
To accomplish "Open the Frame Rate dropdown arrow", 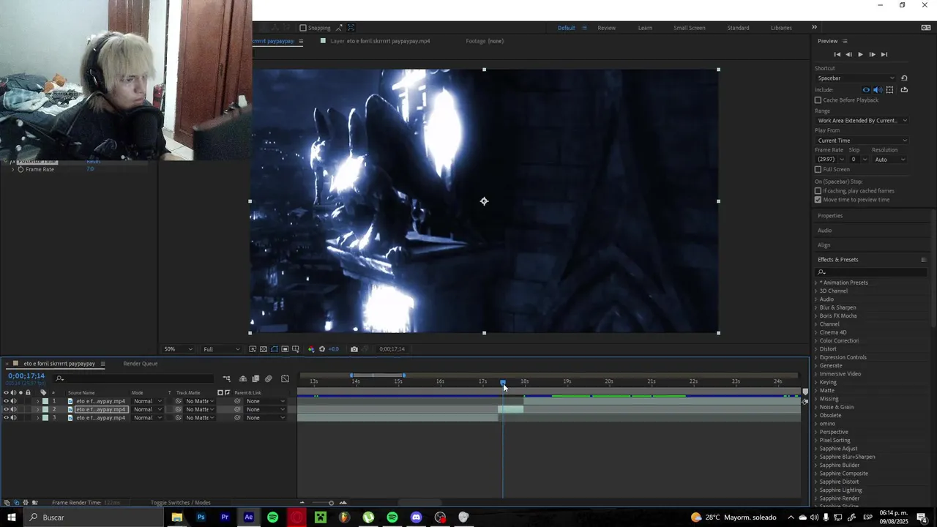I will pos(841,160).
